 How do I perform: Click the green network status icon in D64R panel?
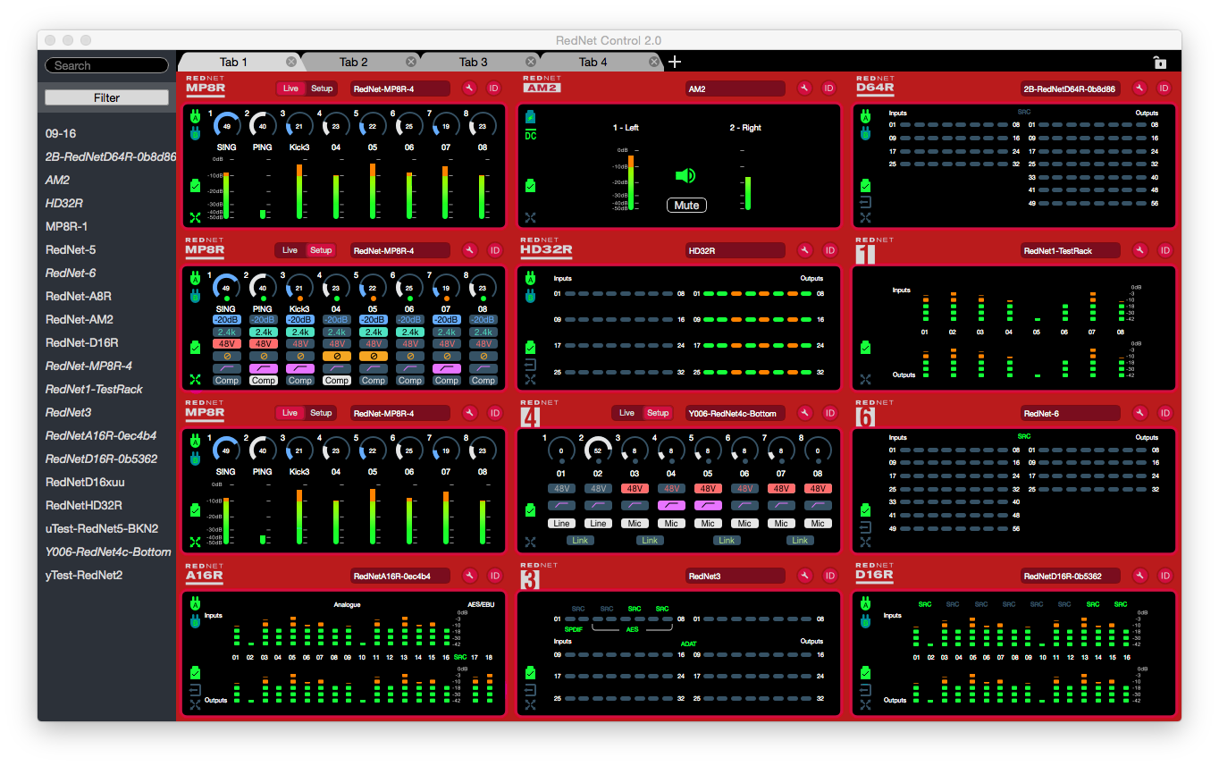[x=865, y=186]
